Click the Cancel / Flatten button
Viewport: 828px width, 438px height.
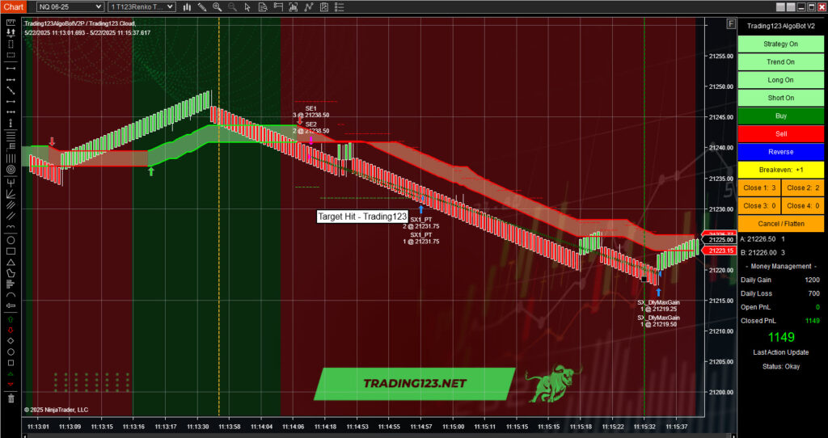(x=780, y=224)
